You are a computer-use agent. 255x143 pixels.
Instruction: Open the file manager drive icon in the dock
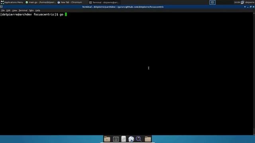pyautogui.click(x=124, y=139)
